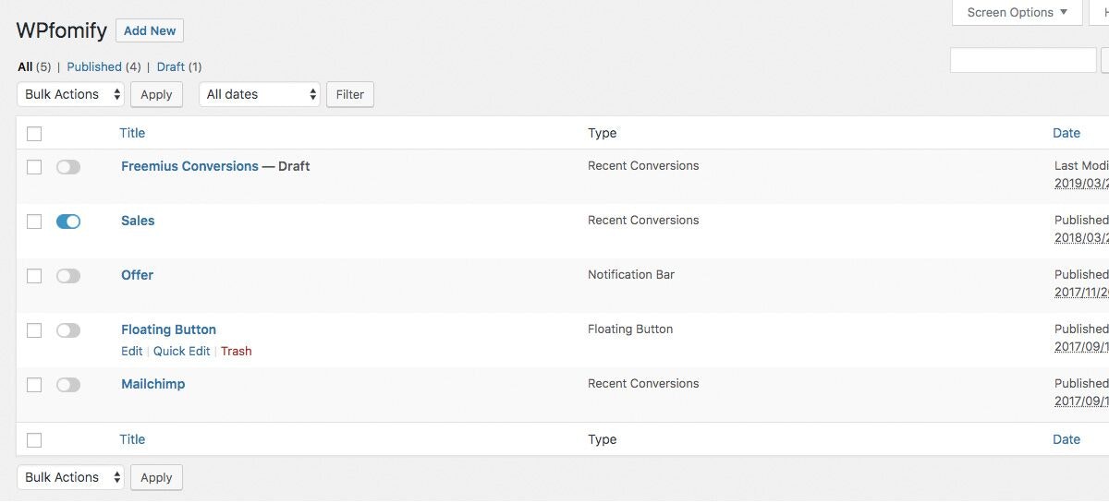The image size is (1109, 503).
Task: Tick the checkbox for the Sales row
Action: tap(34, 222)
